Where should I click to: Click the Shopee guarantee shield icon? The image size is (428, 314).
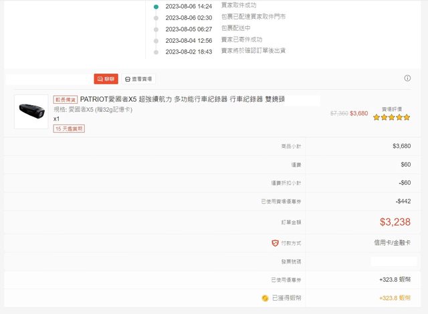tap(275, 242)
